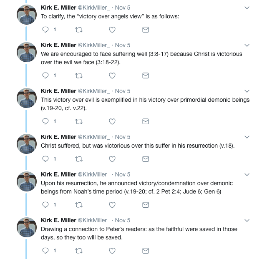The height and width of the screenshot is (259, 267).
Task: Like the "encouraged to face suffering well" tweet
Action: (x=112, y=75)
